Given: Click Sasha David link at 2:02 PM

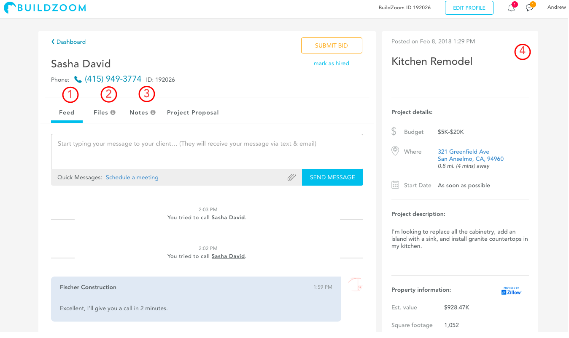Looking at the screenshot, I should click(228, 256).
